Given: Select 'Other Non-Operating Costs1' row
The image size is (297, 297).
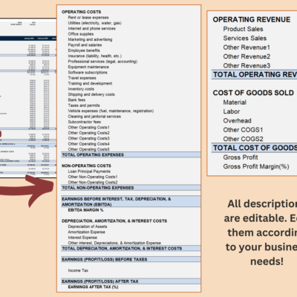Looking at the screenshot, I should [x=93, y=177].
